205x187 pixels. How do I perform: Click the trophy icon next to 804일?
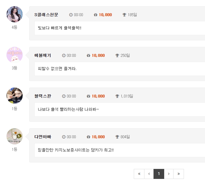[117, 137]
